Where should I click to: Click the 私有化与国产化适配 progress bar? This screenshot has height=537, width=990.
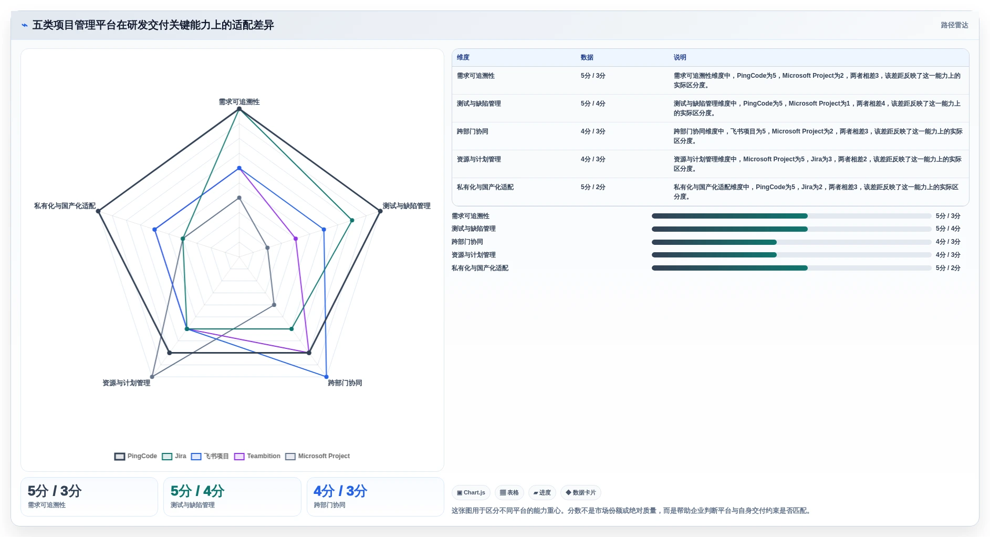(791, 268)
